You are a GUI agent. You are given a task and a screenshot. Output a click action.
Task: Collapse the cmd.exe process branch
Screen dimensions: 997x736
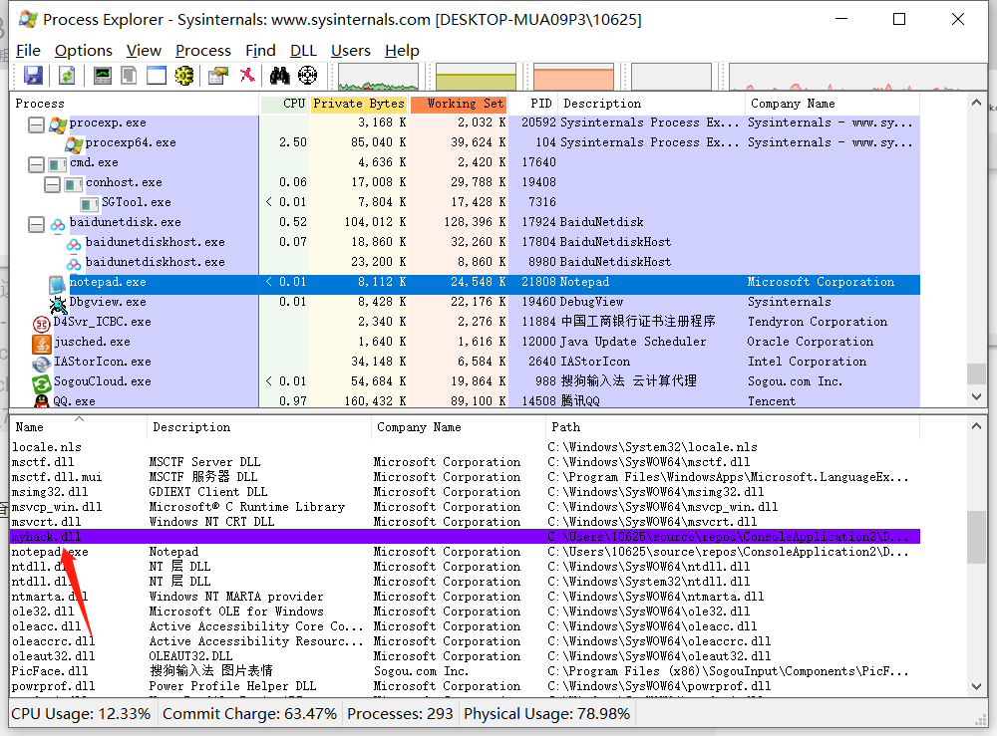point(36,162)
